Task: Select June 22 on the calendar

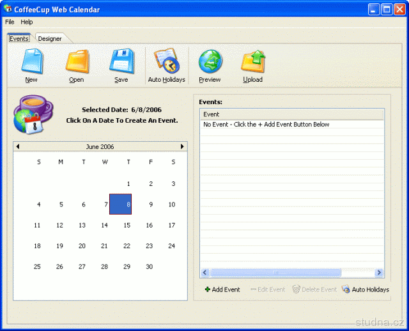Action: (127, 246)
